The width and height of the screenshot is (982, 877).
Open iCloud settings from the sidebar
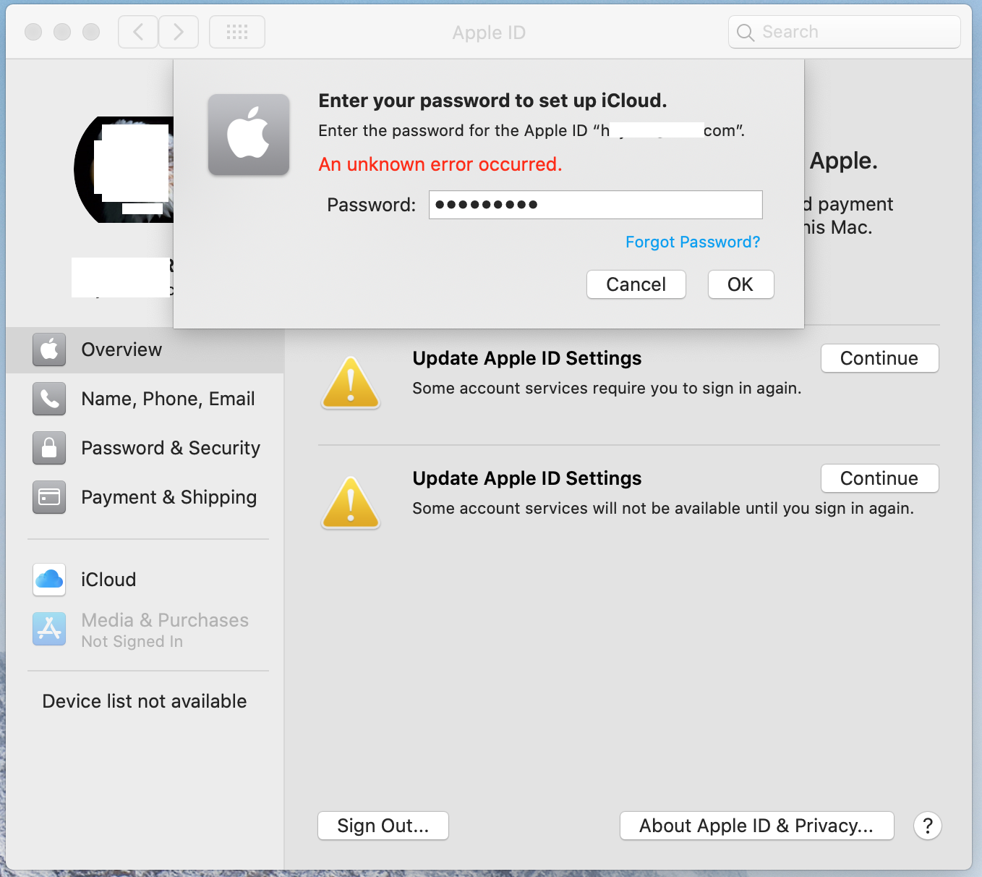tap(108, 579)
